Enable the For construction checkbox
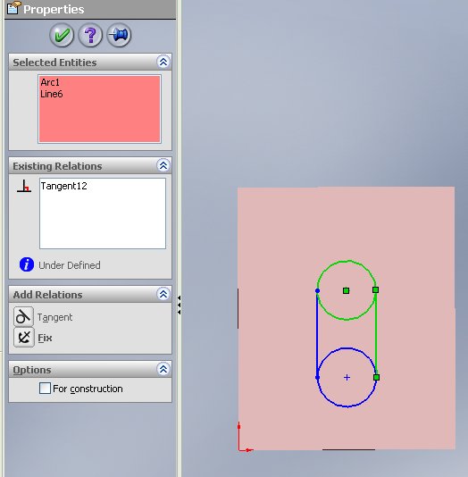The width and height of the screenshot is (468, 477). point(45,389)
